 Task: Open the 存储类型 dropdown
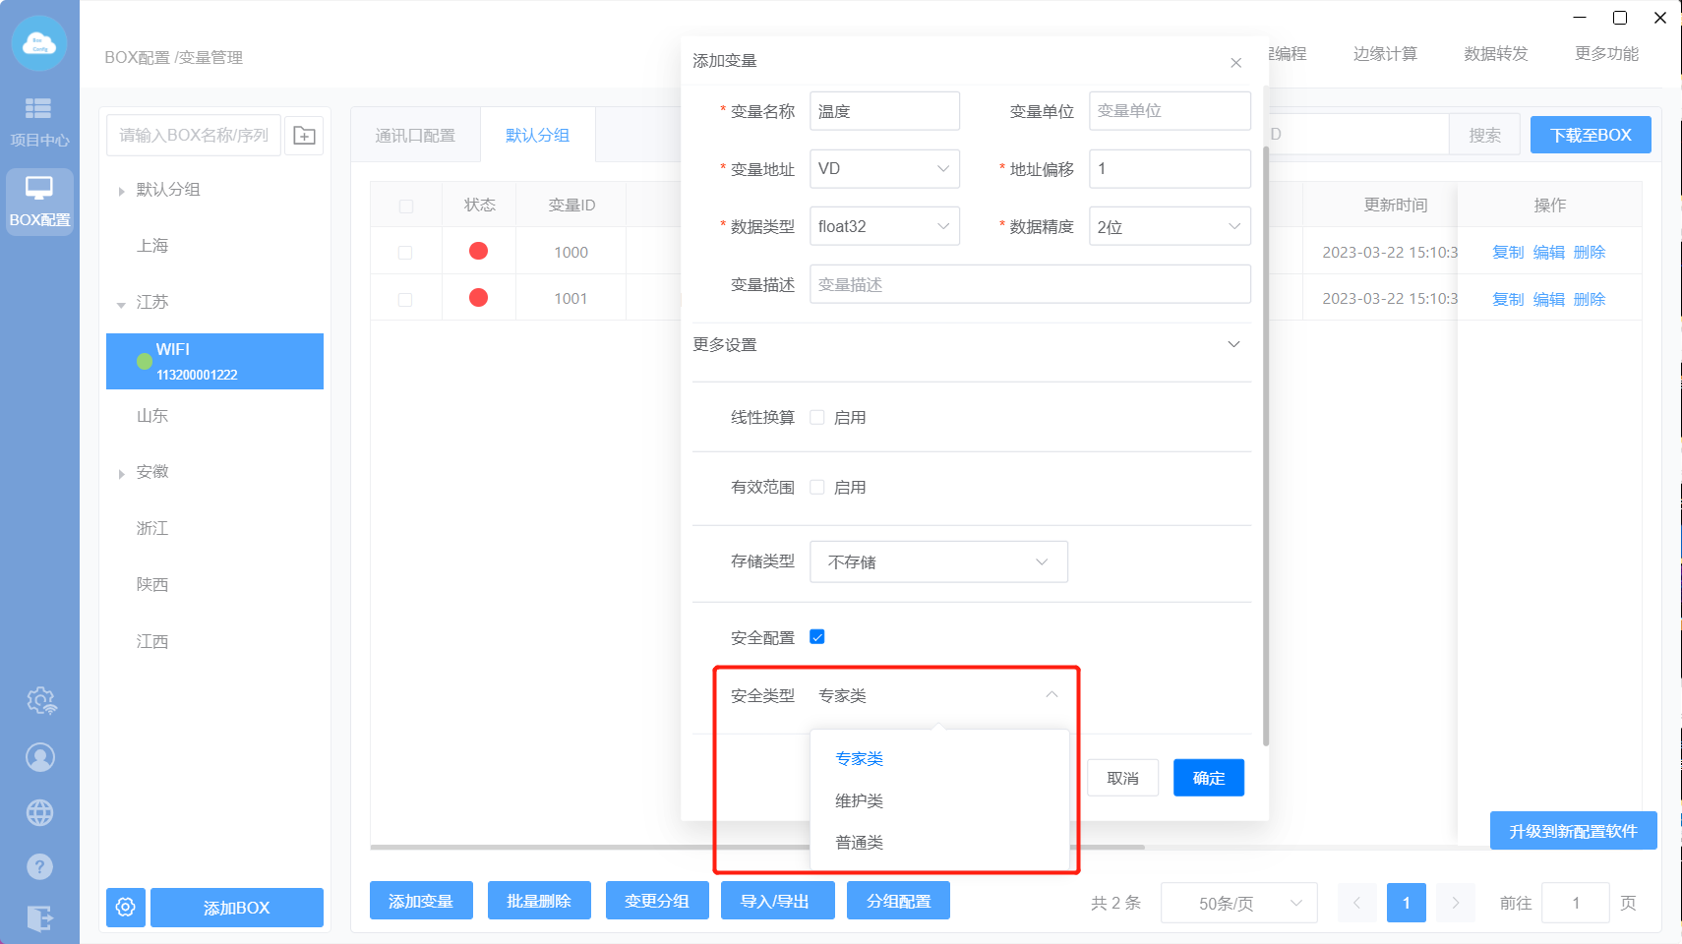coord(937,561)
